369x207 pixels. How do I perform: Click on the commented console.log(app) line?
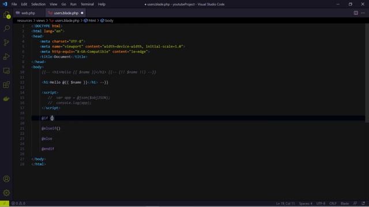tap(70, 103)
